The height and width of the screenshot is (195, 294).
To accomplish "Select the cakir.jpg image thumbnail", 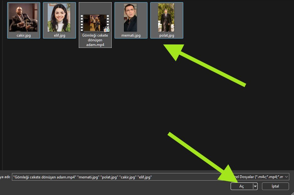I will (x=23, y=18).
